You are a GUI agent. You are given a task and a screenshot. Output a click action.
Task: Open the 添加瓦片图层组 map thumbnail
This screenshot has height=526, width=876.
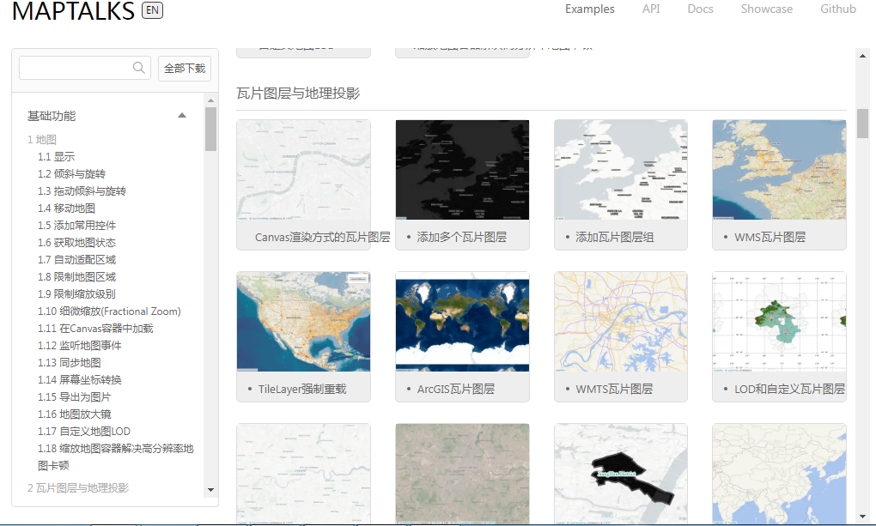tap(621, 170)
